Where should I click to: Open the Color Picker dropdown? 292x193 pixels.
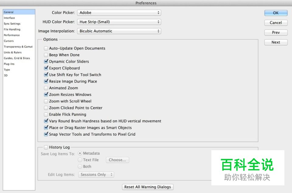(x=119, y=13)
